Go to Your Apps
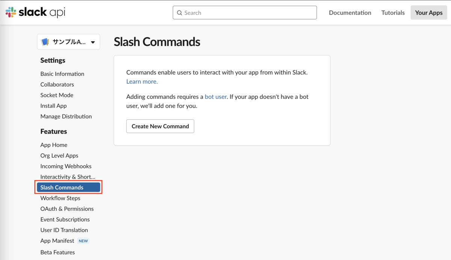The image size is (451, 260). (429, 13)
